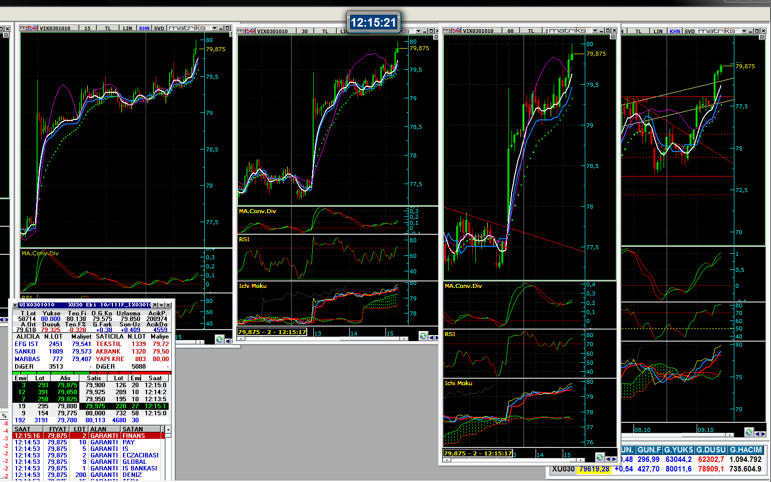Click the wave indicator icon in the 15-minute chart
Viewport: 771px width, 482px height.
click(x=33, y=28)
